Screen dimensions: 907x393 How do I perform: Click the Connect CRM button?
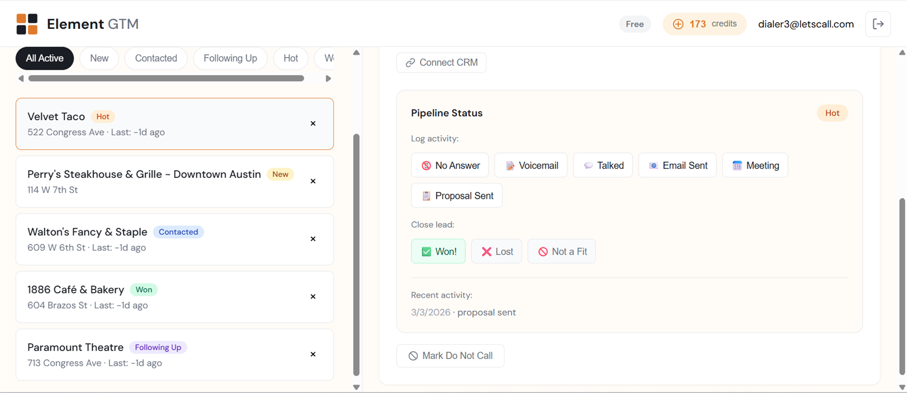[x=441, y=62]
